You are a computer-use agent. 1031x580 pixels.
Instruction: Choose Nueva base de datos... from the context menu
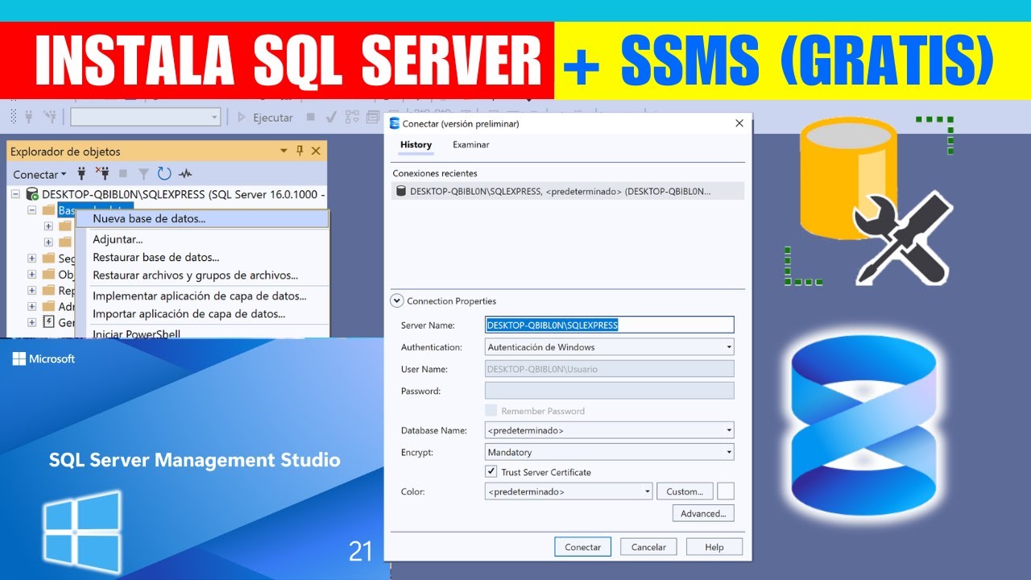coord(202,218)
